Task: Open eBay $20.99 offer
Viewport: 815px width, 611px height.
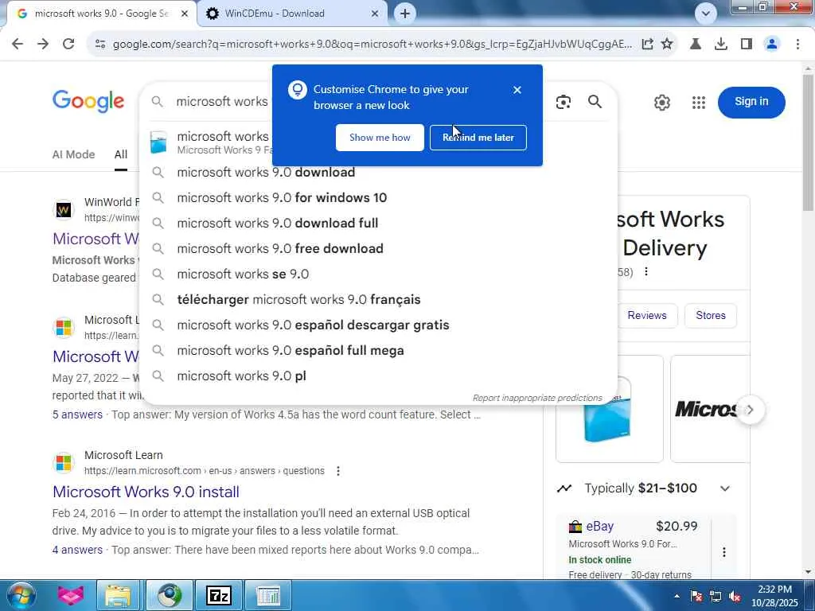Action: click(633, 548)
